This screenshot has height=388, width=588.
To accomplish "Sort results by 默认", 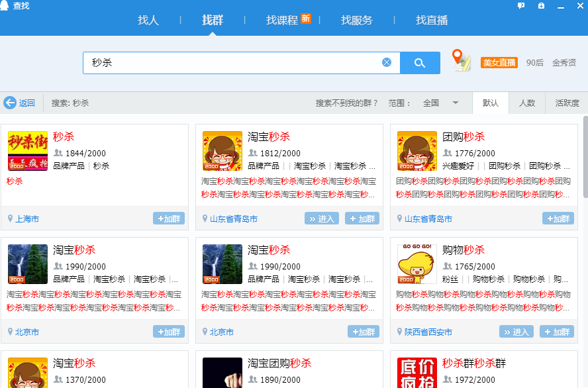I will (x=491, y=103).
